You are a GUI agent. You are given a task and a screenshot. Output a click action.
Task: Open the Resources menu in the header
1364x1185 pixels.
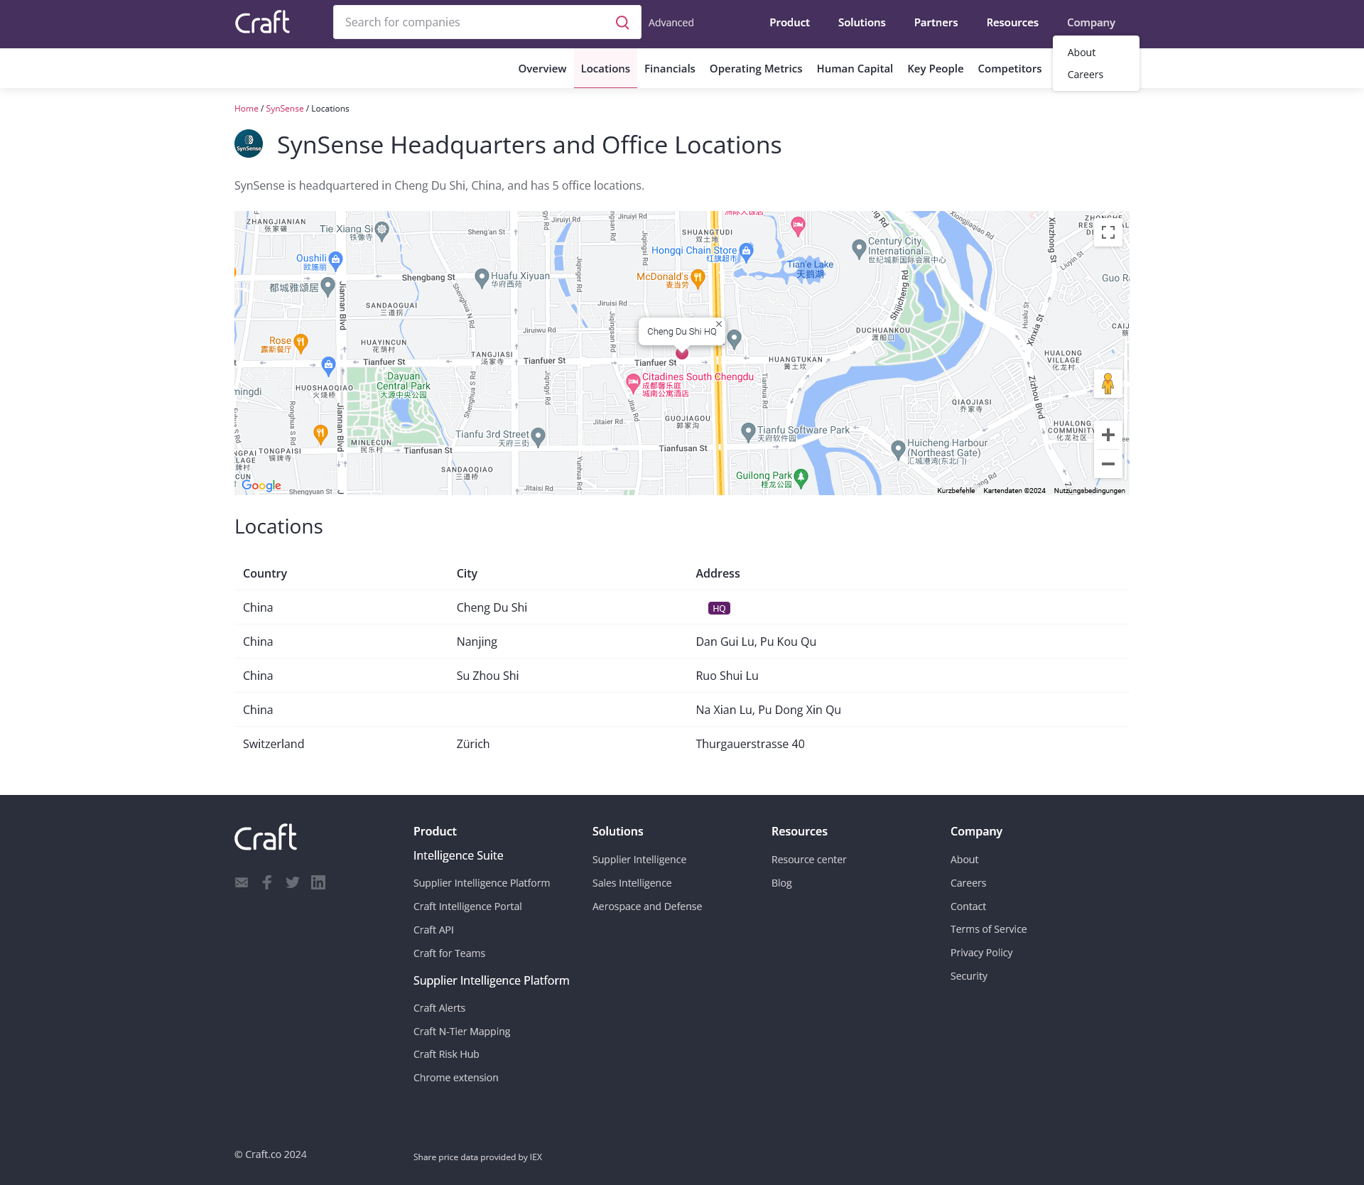pos(1012,22)
